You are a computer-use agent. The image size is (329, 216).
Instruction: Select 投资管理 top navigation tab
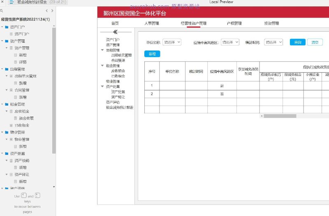[271, 23]
